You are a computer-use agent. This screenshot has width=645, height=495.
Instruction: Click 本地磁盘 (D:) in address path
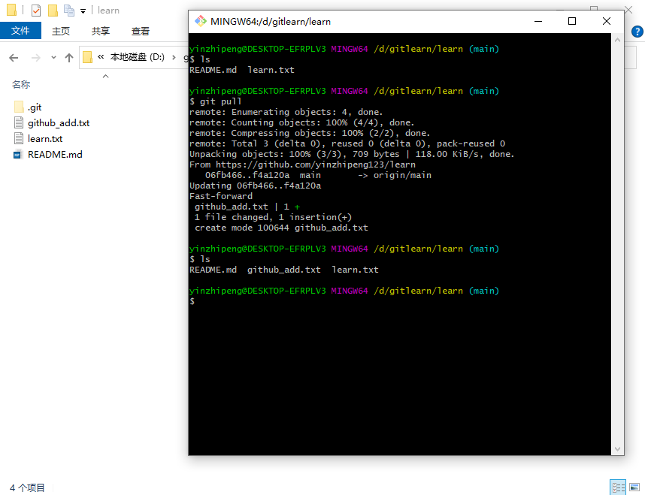coord(137,57)
